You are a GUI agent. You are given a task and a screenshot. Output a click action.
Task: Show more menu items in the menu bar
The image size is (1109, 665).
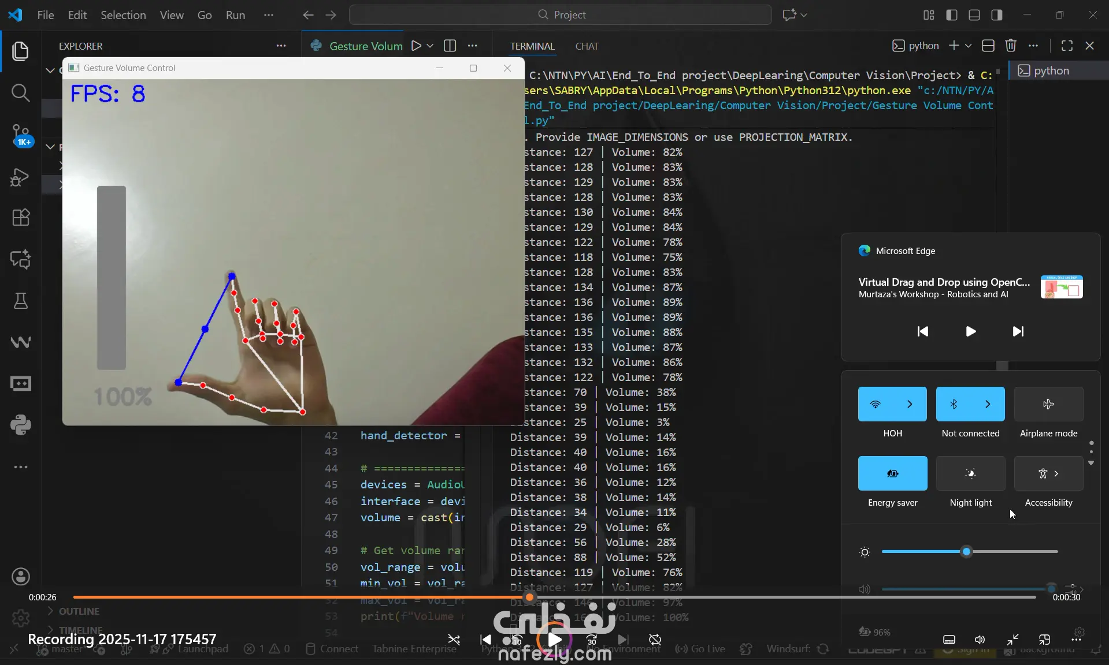coord(268,15)
